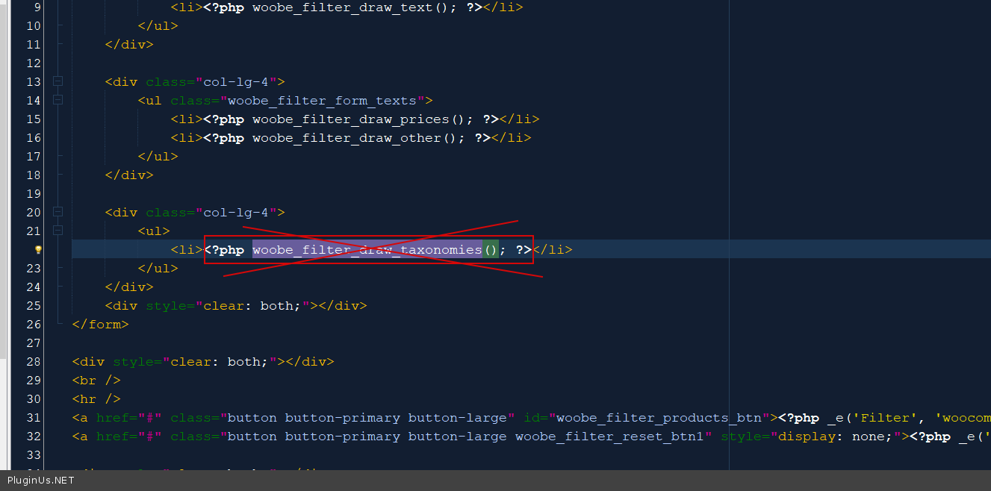Screen dimensions: 991x491
Task: Click the </div> closing tag on line 24
Action: tap(129, 287)
